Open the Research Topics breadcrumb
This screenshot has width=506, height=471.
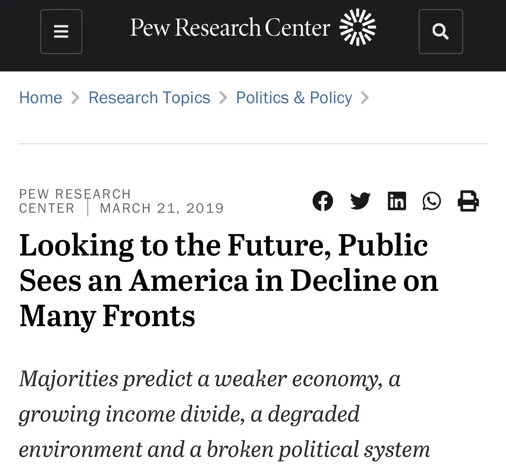tap(149, 98)
